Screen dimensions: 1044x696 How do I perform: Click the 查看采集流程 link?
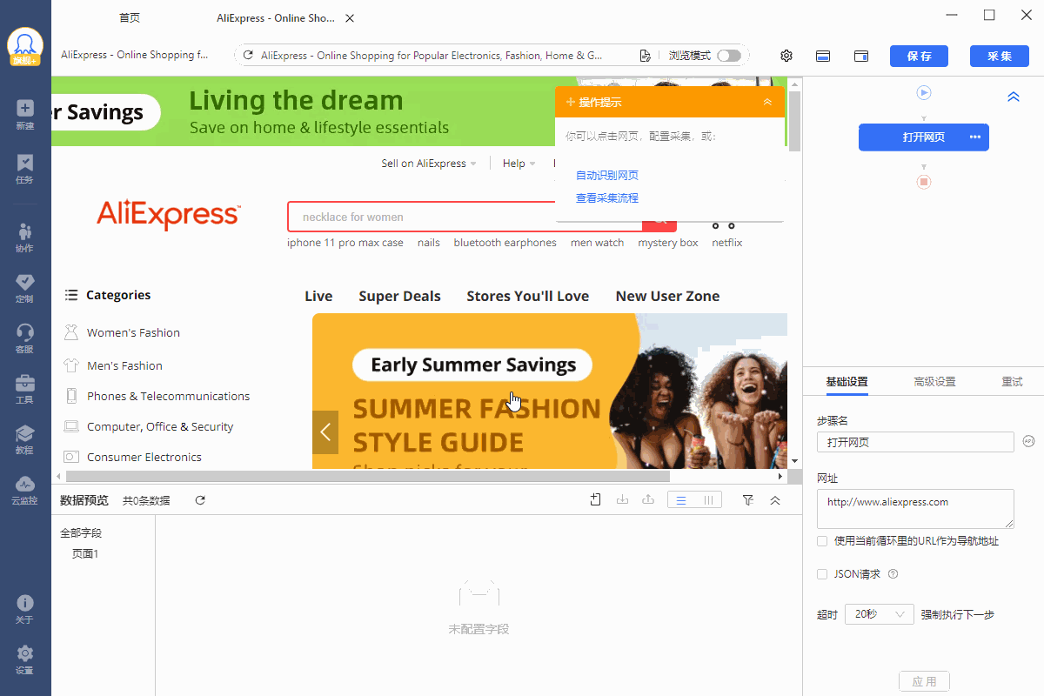[607, 198]
